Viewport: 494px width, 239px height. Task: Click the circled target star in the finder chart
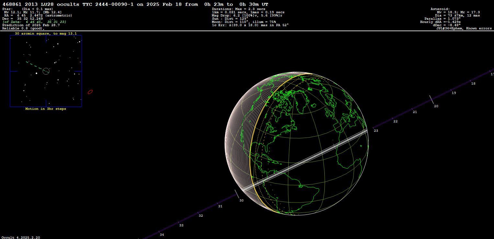point(46,71)
